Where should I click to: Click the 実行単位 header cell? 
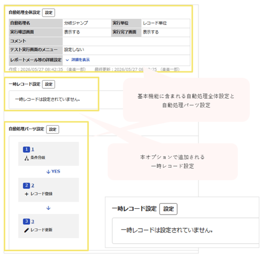coord(126,23)
